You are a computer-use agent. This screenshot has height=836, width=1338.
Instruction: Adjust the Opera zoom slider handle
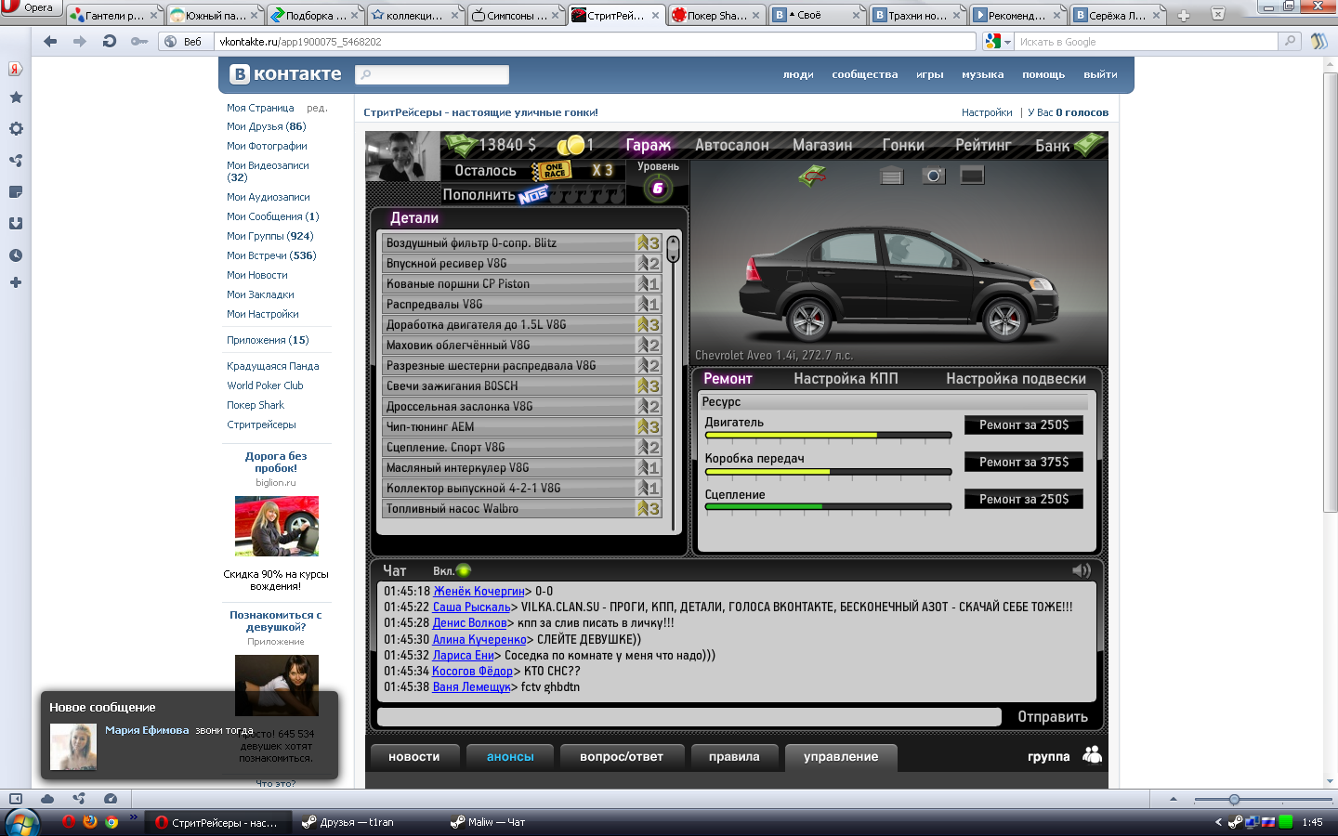coord(1234,799)
